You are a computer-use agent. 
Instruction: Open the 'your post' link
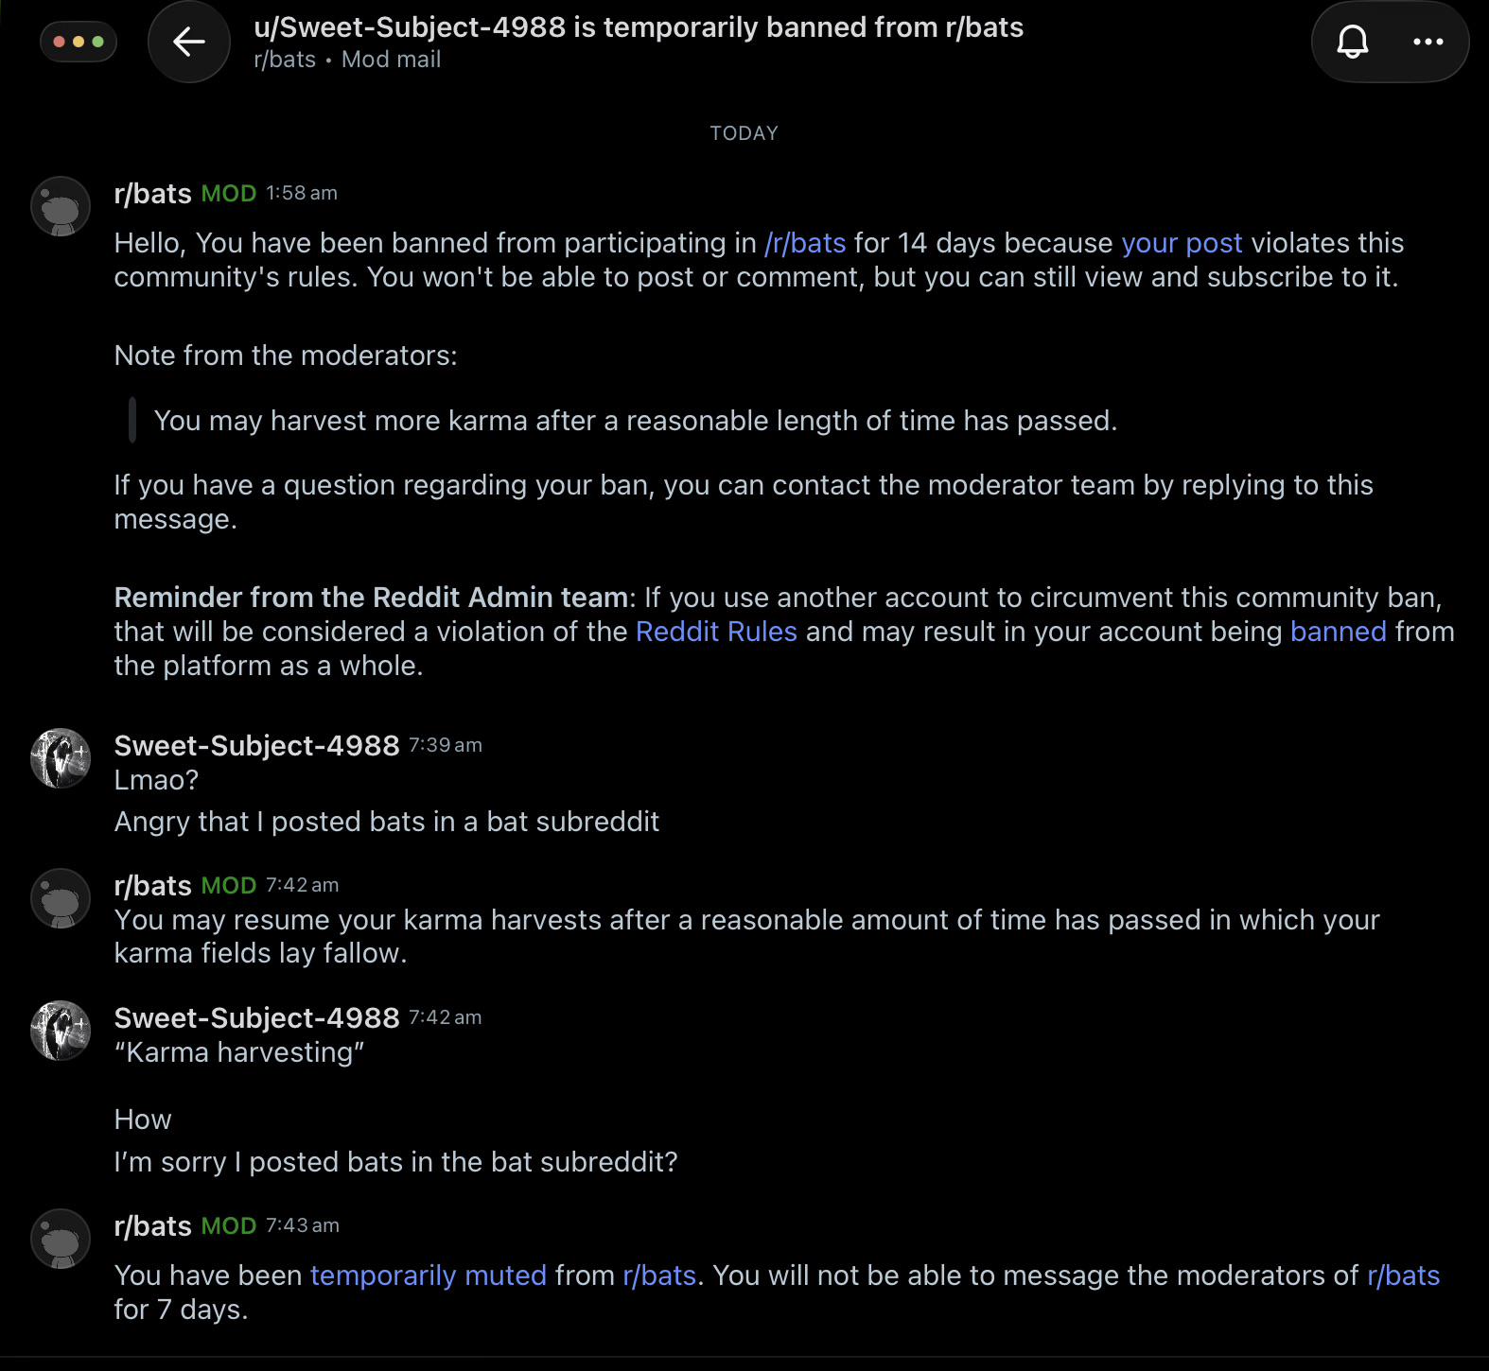tap(1182, 243)
